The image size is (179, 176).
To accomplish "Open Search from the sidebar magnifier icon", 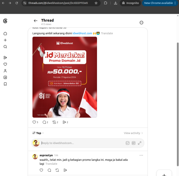I will tap(5, 47).
